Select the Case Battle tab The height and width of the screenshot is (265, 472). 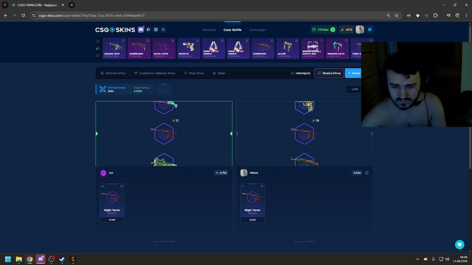(x=232, y=30)
